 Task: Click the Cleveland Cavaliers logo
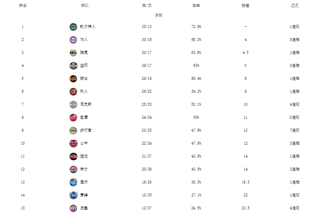[74, 78]
